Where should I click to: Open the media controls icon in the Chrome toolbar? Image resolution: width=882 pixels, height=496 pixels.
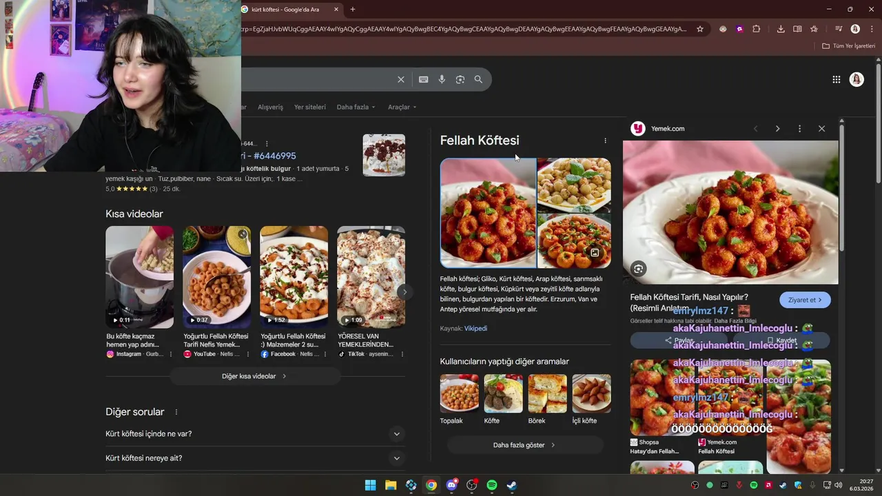tap(839, 29)
